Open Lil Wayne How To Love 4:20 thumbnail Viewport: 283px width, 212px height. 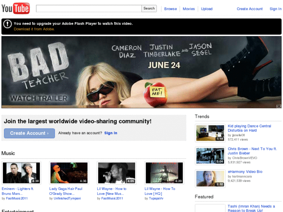click(164, 173)
